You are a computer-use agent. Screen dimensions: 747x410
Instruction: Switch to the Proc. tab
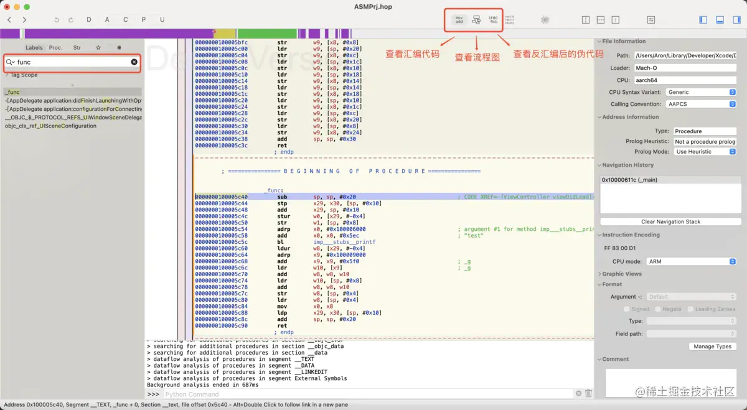point(55,47)
